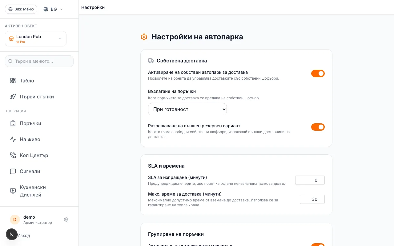Open Първи стъпки in the sidebar
394x246 pixels.
pos(39,97)
